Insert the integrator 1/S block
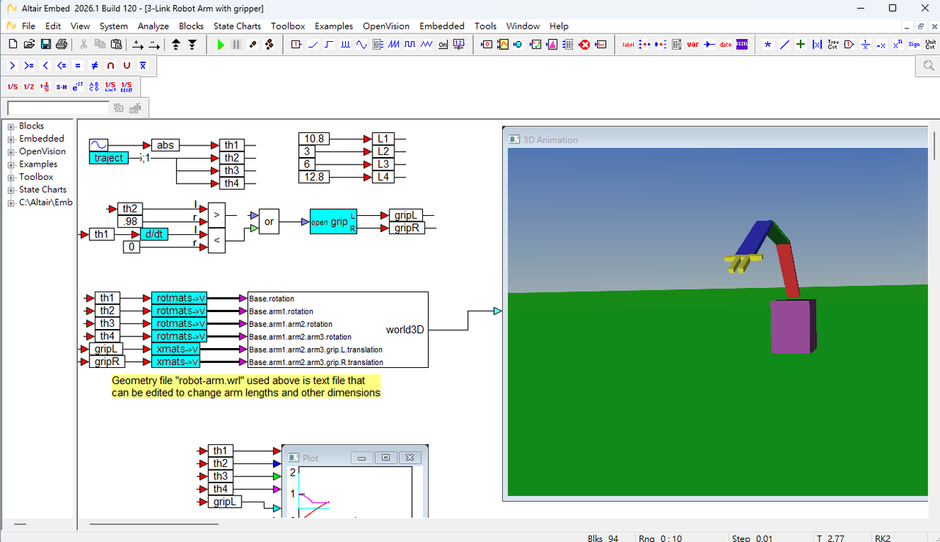The width and height of the screenshot is (940, 542). 12,87
